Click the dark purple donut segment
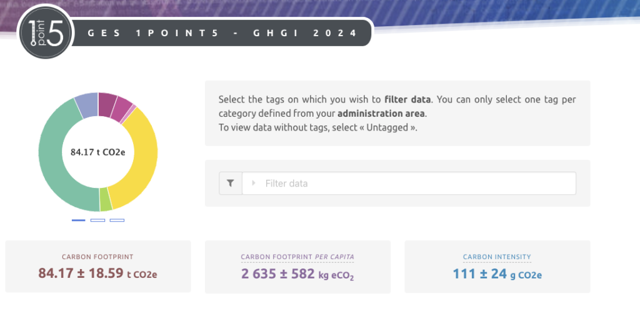The height and width of the screenshot is (314, 640). pyautogui.click(x=107, y=102)
